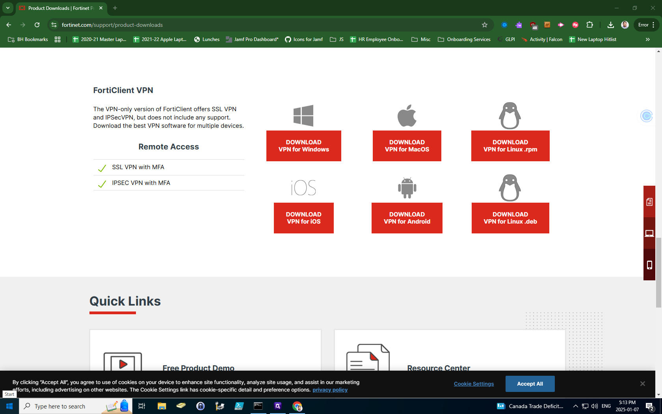Viewport: 662px width, 414px height.
Task: Open Activity | Falcon bookmark
Action: [542, 39]
